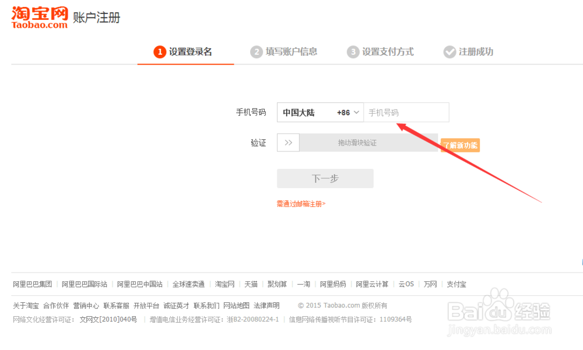Screen dimensions: 583x350
Task: Click the >> slider verification handle
Action: tap(288, 143)
